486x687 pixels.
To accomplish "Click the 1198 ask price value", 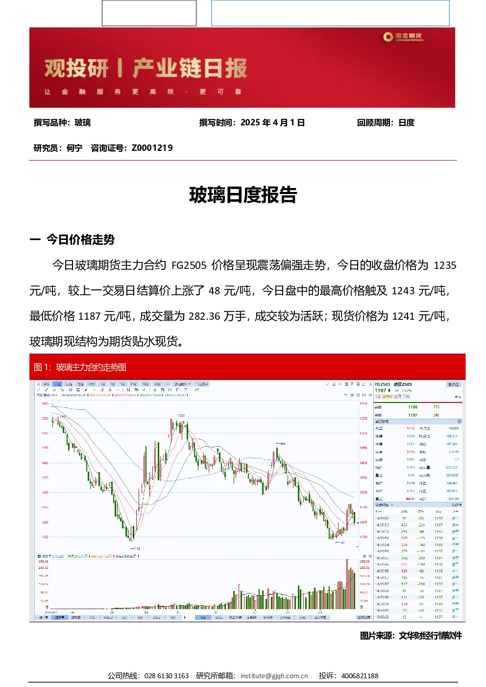I will tap(413, 407).
